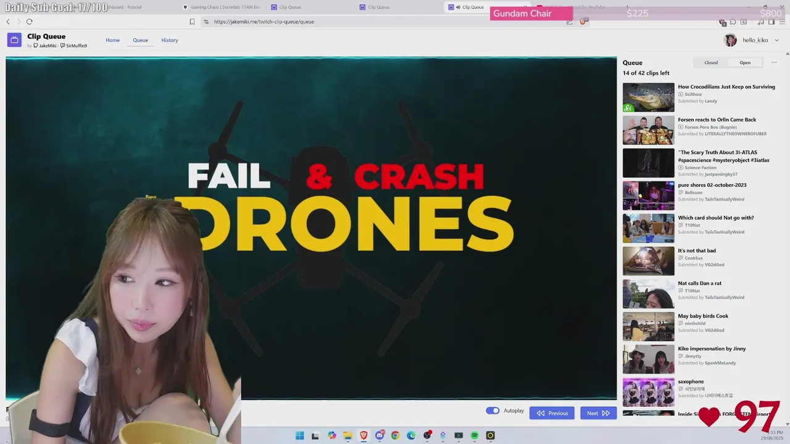The height and width of the screenshot is (444, 790).
Task: Click the title 'May baby birds Cook'
Action: click(703, 316)
